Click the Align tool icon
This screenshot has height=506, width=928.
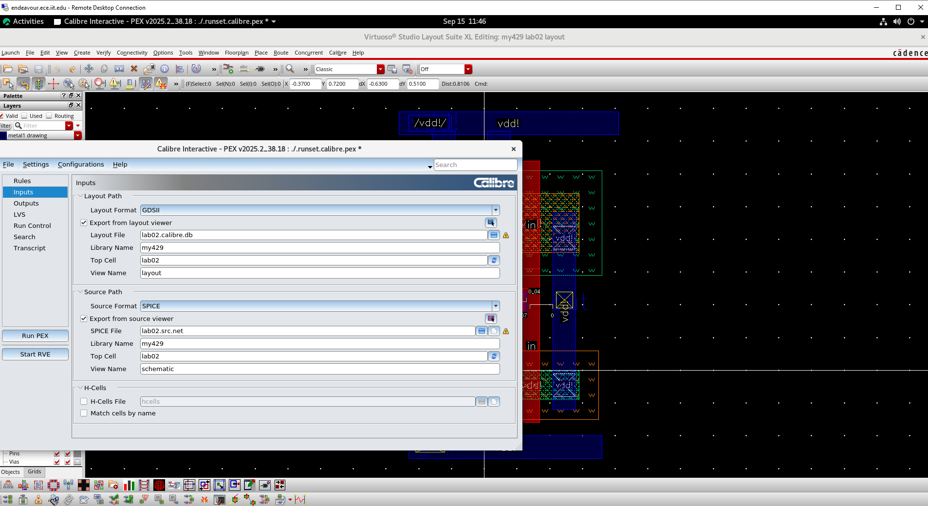180,69
